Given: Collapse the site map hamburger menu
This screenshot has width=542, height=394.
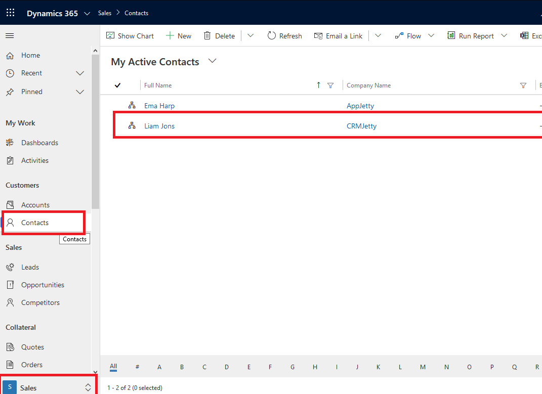Looking at the screenshot, I should (x=10, y=35).
